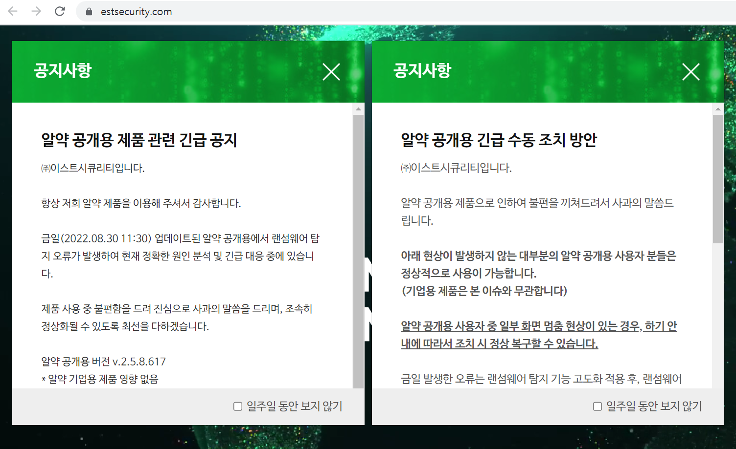Click heading 알약 공개용 제품 관련 긴급 공지
Screen dimensions: 736x449
(x=139, y=140)
